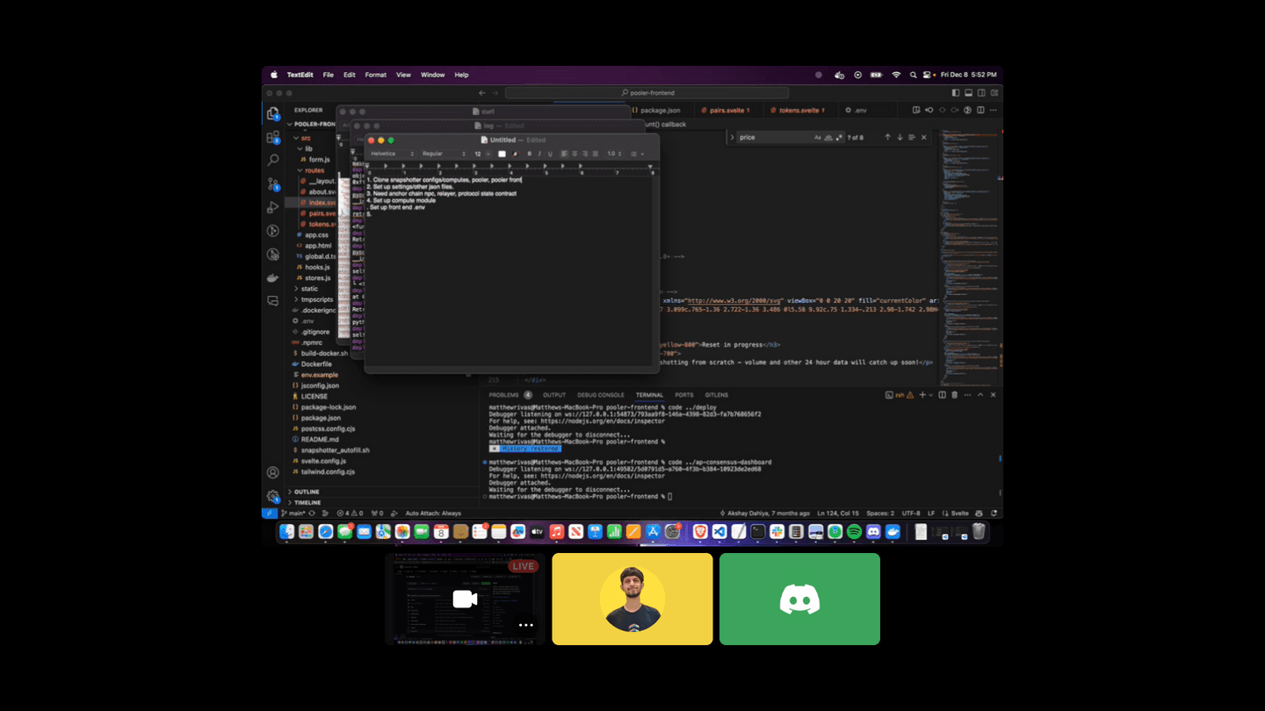Viewport: 1265px width, 711px height.
Task: Click the previous match arrow in find widget
Action: (887, 137)
